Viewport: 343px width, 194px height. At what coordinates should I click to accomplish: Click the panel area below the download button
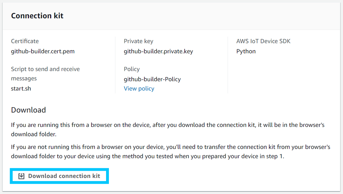(x=171, y=188)
